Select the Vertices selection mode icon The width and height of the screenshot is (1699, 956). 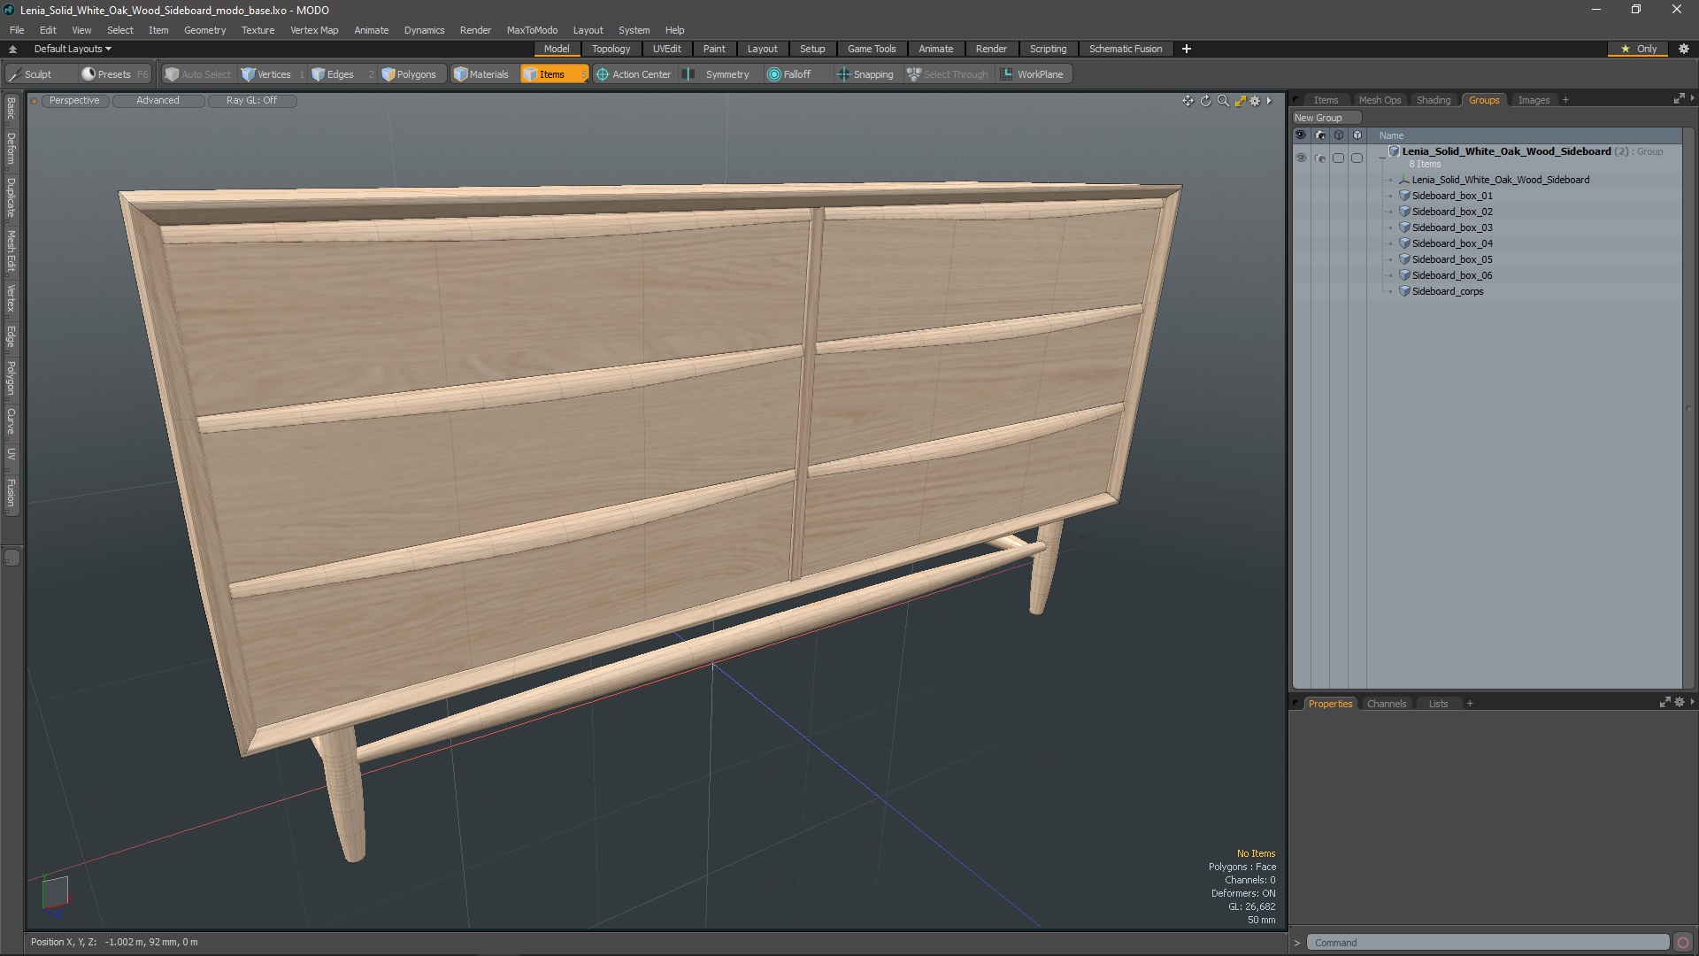point(249,74)
